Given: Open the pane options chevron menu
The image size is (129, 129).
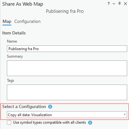Looking at the screenshot, I should (x=114, y=4).
